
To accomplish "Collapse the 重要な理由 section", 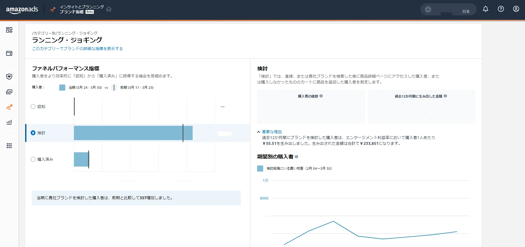I will [x=269, y=132].
